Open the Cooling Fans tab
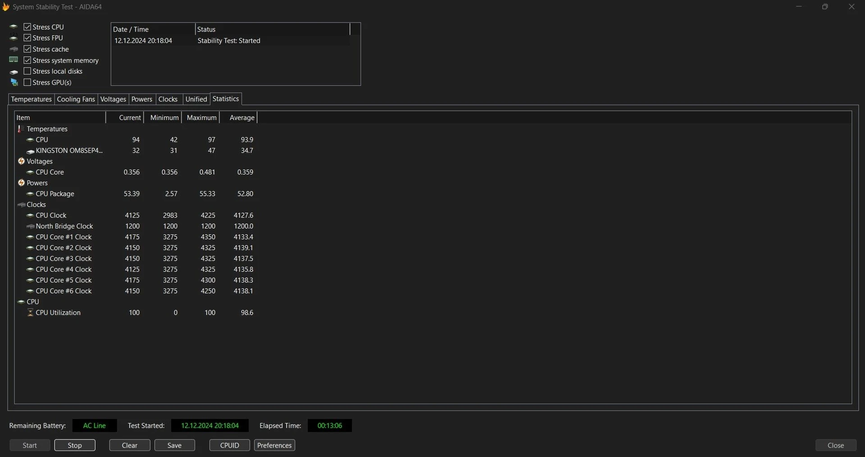This screenshot has height=457, width=865. click(76, 99)
